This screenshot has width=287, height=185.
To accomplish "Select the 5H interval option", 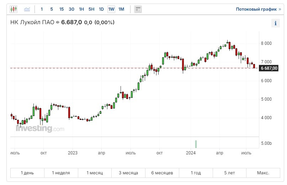I will click(91, 9).
